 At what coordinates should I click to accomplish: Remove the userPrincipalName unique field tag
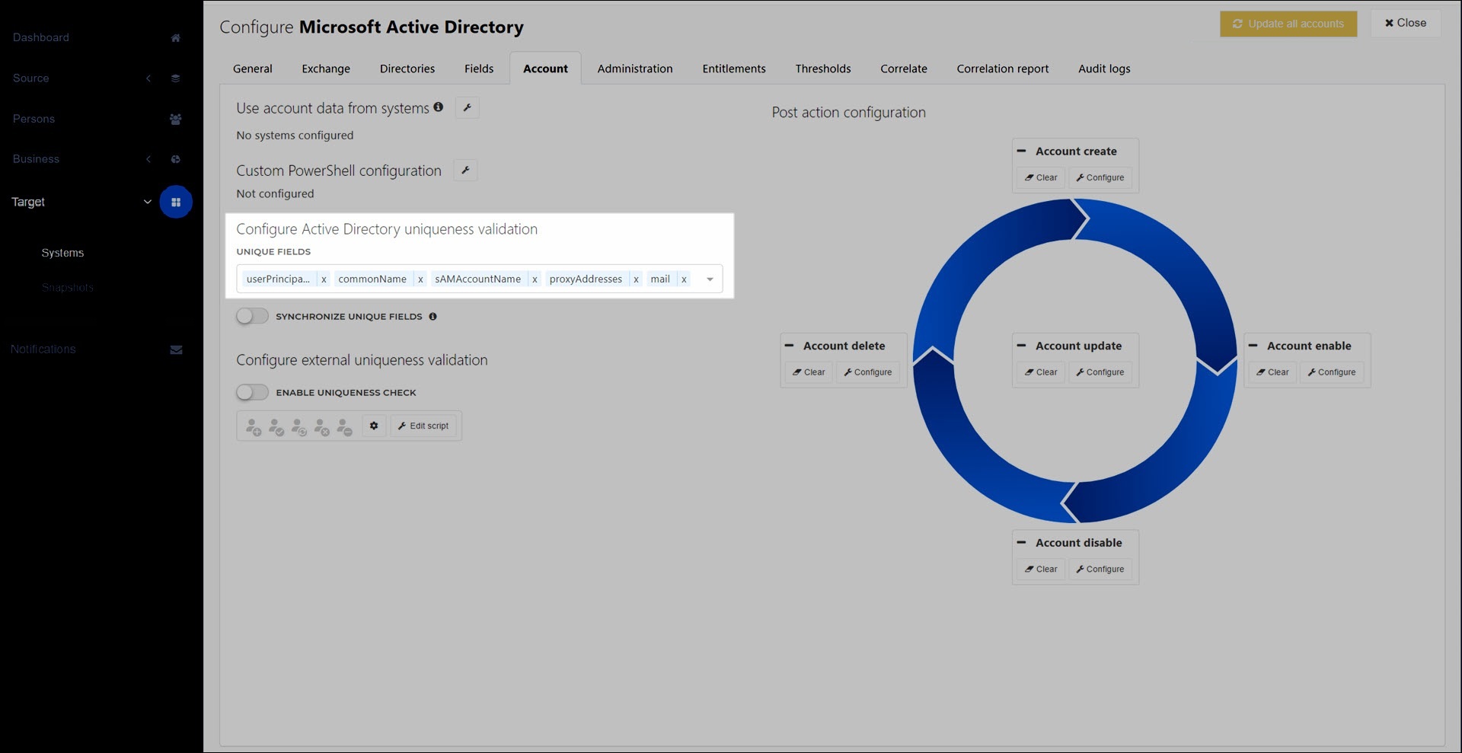pyautogui.click(x=324, y=279)
